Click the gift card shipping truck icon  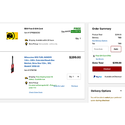click(x=26, y=40)
